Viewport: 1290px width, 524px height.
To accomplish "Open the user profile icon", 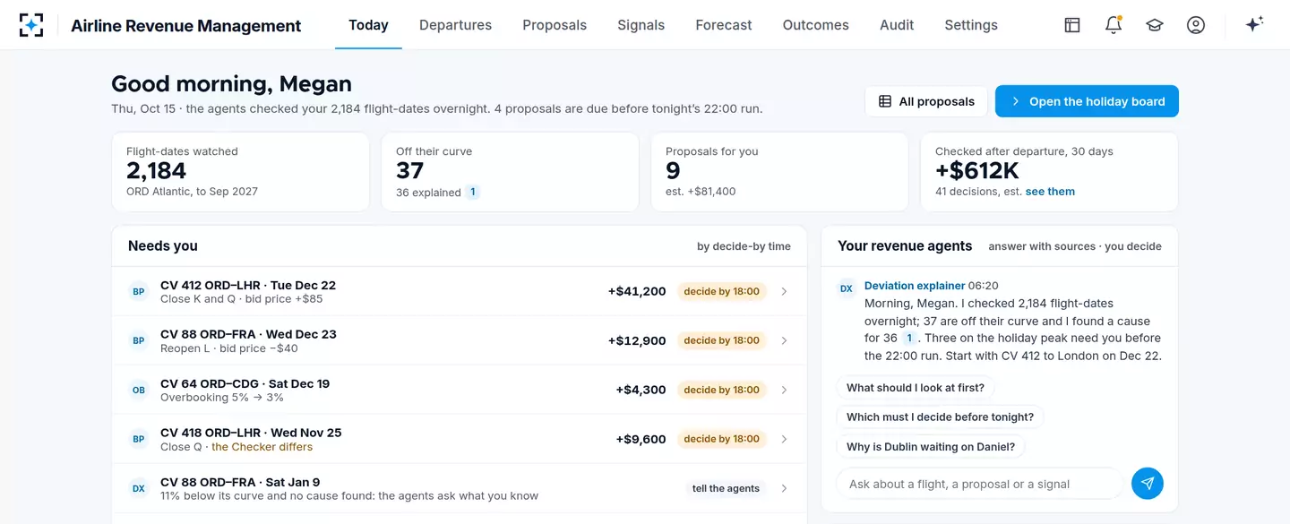I will [1196, 25].
